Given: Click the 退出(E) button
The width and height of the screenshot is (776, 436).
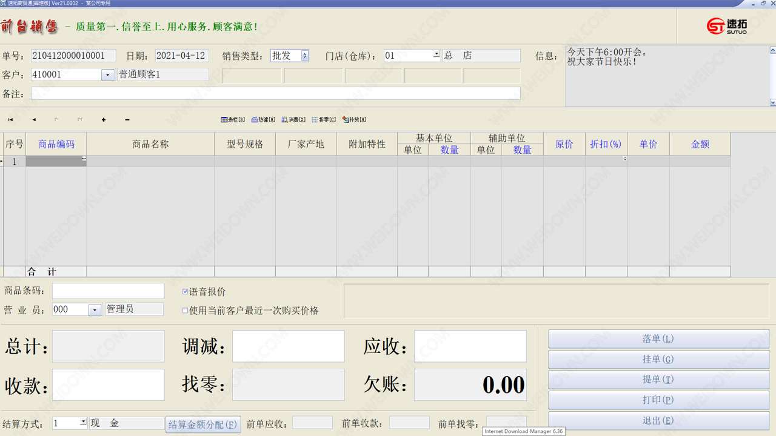Looking at the screenshot, I should coord(659,421).
